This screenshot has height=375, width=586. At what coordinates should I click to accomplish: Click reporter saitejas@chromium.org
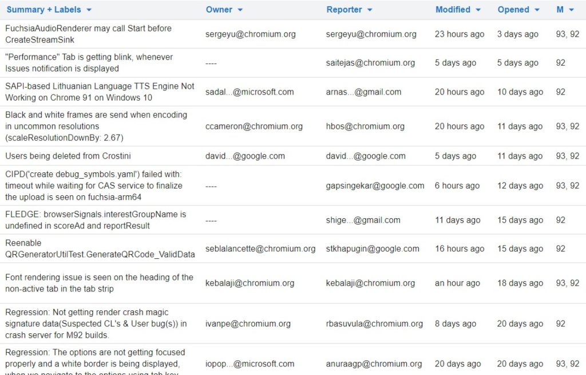[370, 63]
